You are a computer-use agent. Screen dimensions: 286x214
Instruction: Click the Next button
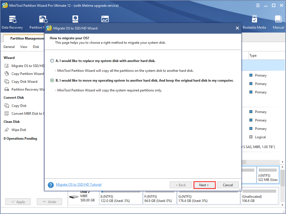click(204, 185)
